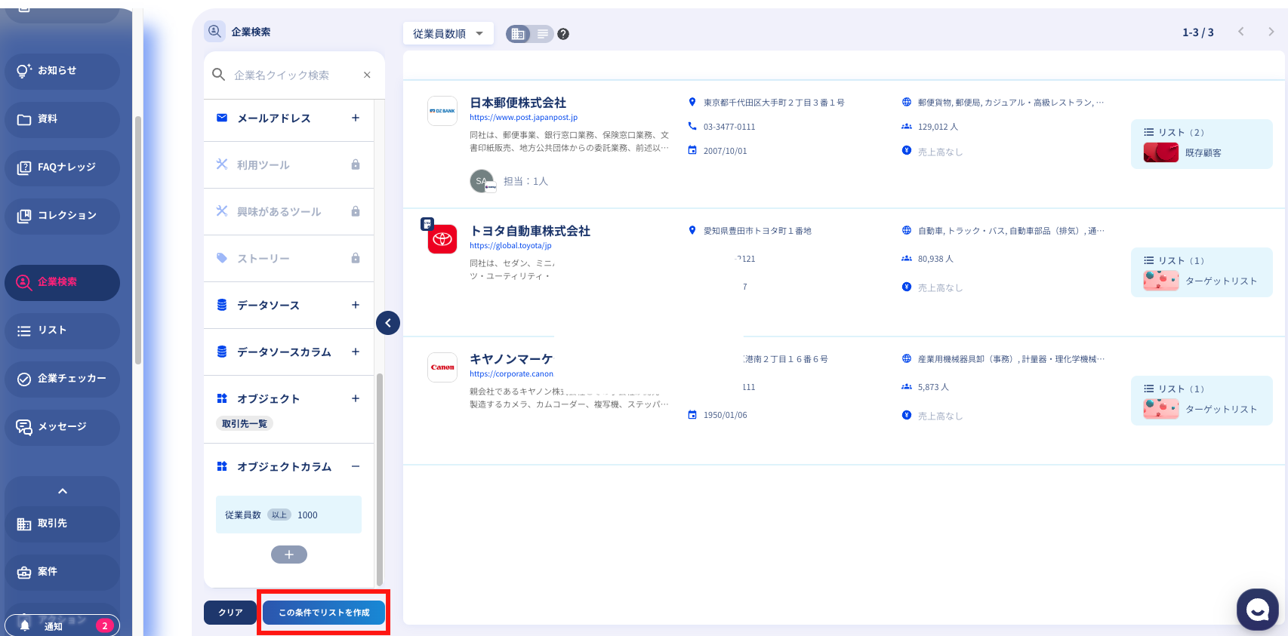
Task: Collapse the filter panel with arrow button
Action: click(x=388, y=323)
